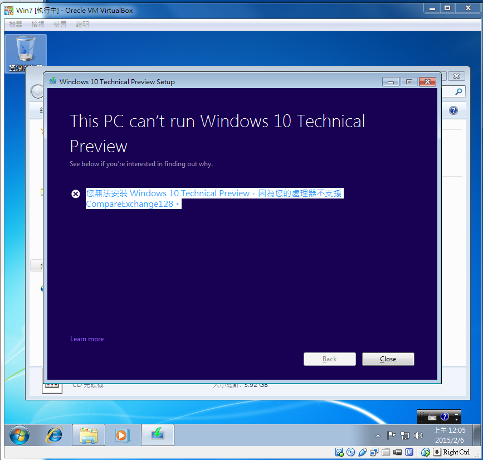
Task: Open the Action Center flag icon
Action: (x=391, y=435)
